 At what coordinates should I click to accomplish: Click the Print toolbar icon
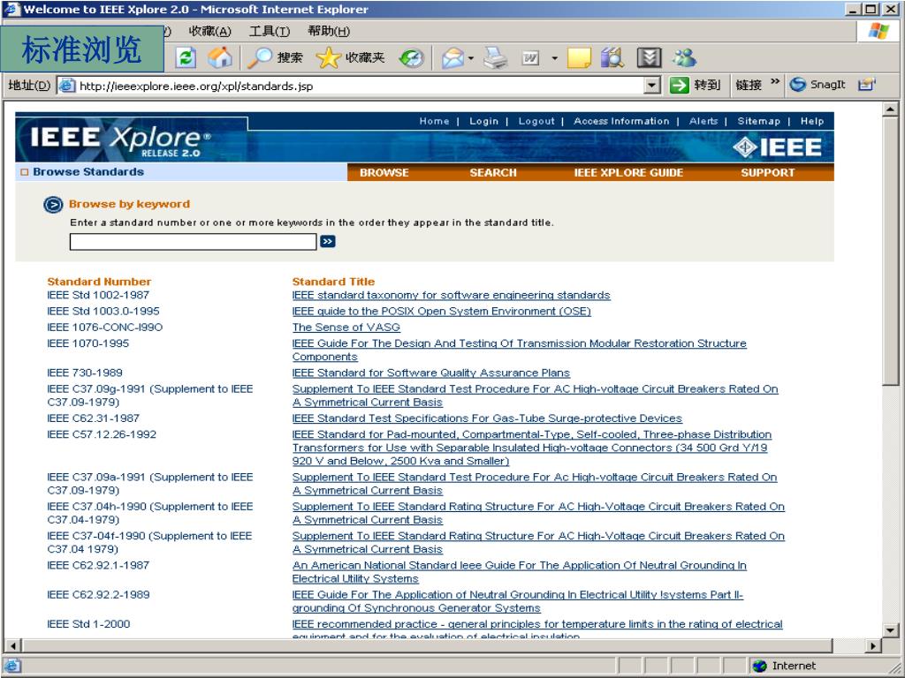tap(496, 57)
